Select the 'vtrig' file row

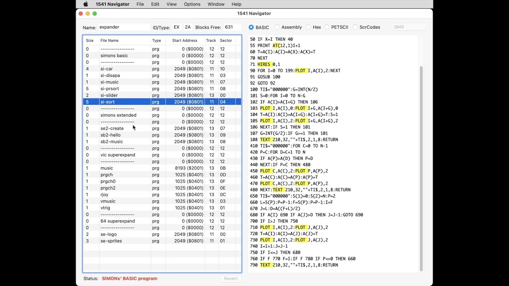coord(162,208)
